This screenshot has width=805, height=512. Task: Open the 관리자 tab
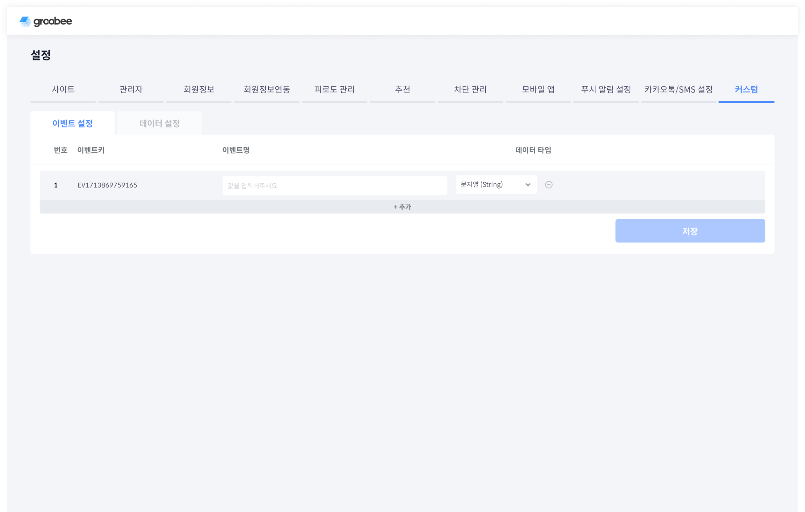pyautogui.click(x=131, y=89)
